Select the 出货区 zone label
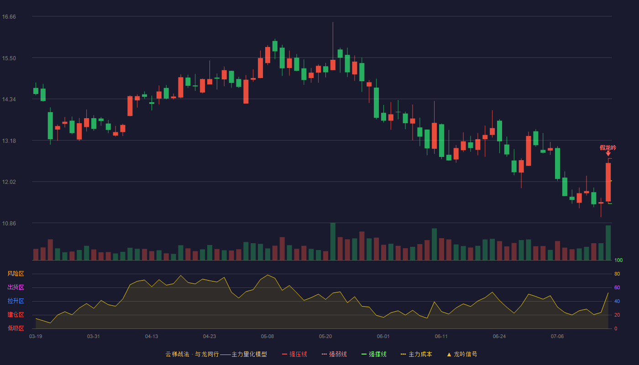This screenshot has height=365, width=639. [16, 287]
